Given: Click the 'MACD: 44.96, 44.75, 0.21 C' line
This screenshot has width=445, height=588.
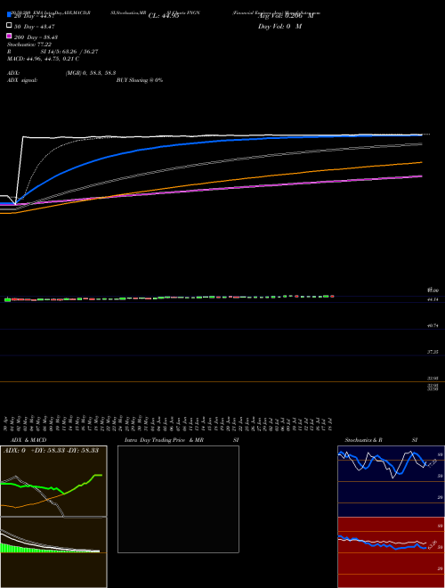Looking at the screenshot, I should click(43, 59).
